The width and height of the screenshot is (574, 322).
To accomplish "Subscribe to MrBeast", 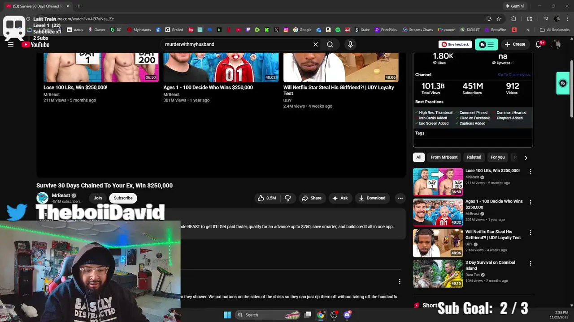I will point(123,198).
